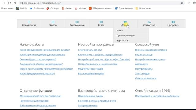196x110 pixels.
Task: Go to browser home page icon
Action: [15, 3]
